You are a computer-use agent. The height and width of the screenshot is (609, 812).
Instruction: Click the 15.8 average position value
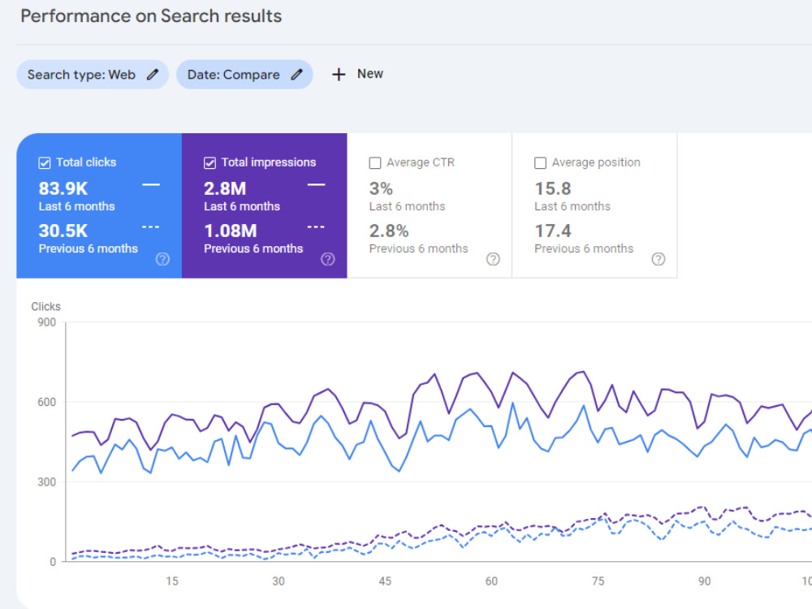(x=552, y=188)
